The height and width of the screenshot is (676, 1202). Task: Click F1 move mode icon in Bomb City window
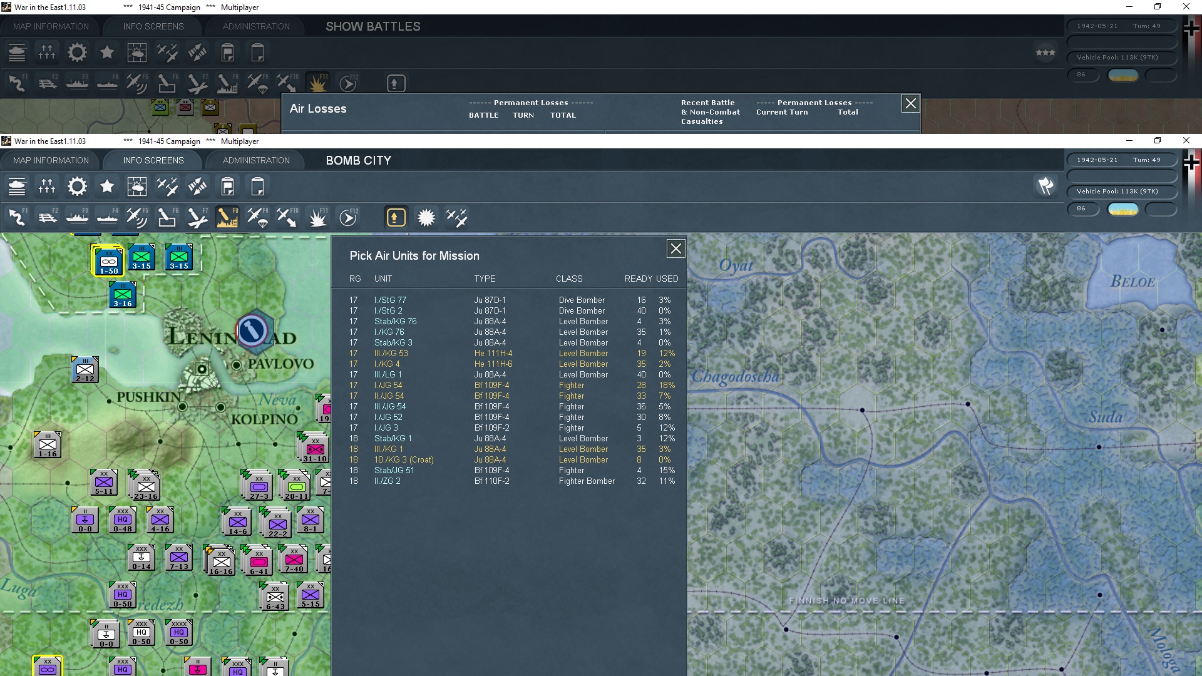point(17,217)
